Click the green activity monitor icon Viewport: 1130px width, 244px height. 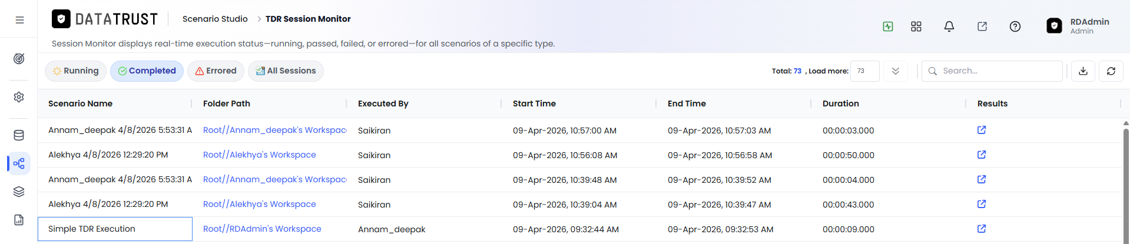(x=888, y=26)
